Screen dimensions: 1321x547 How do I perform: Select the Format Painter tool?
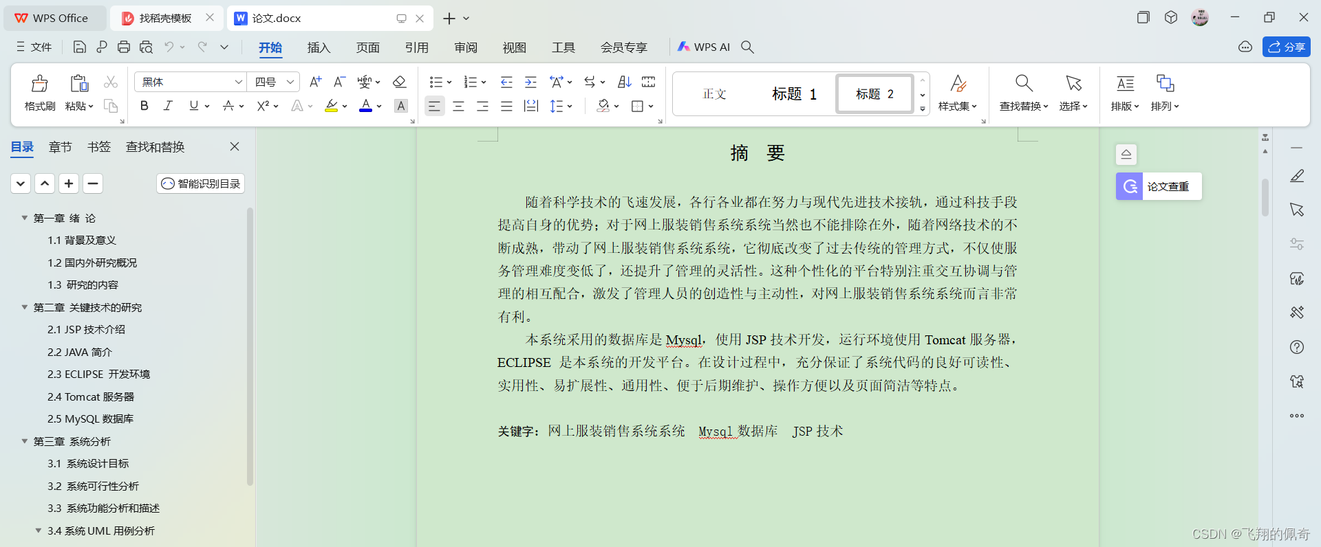[40, 92]
